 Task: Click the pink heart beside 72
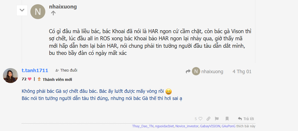(x=30, y=79)
